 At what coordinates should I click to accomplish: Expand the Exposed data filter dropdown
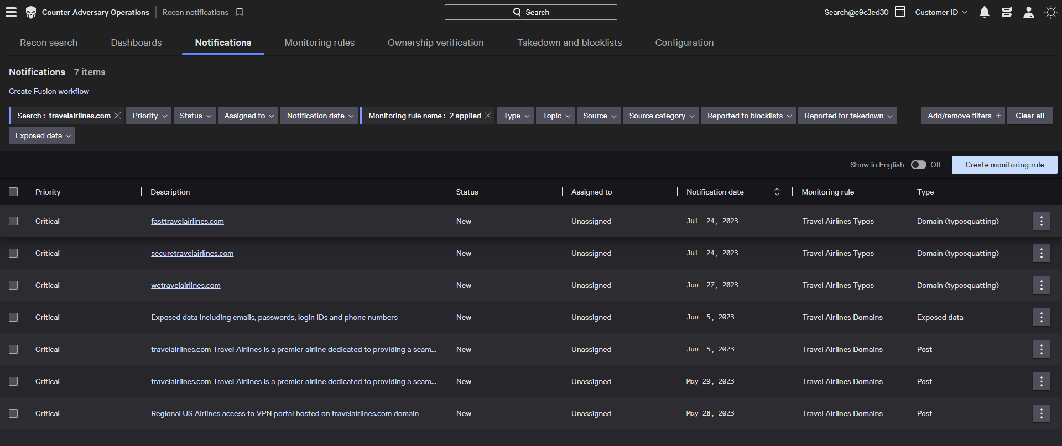(x=42, y=135)
